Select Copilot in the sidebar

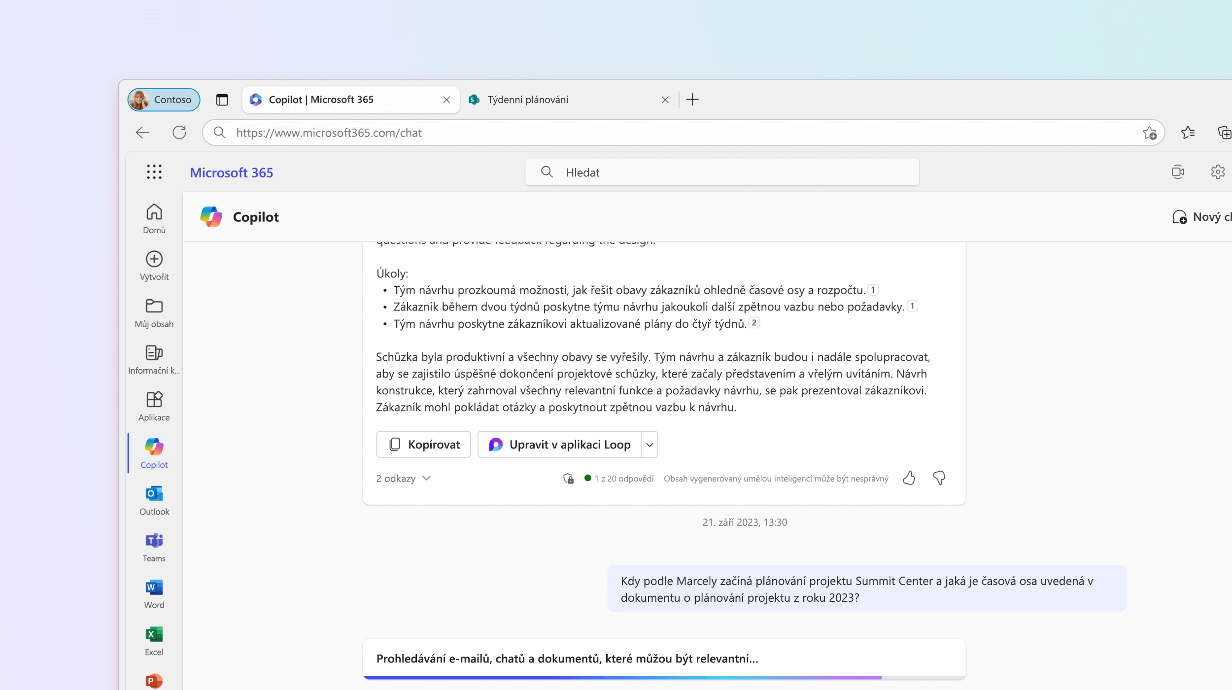(154, 453)
